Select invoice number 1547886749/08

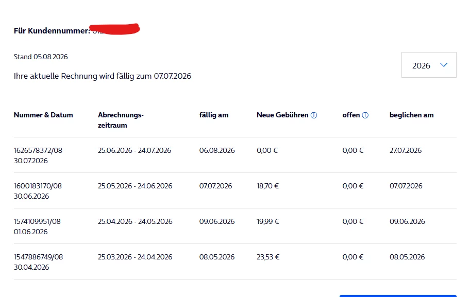point(38,257)
